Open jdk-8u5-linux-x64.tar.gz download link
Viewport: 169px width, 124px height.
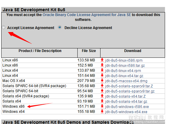point(124,76)
